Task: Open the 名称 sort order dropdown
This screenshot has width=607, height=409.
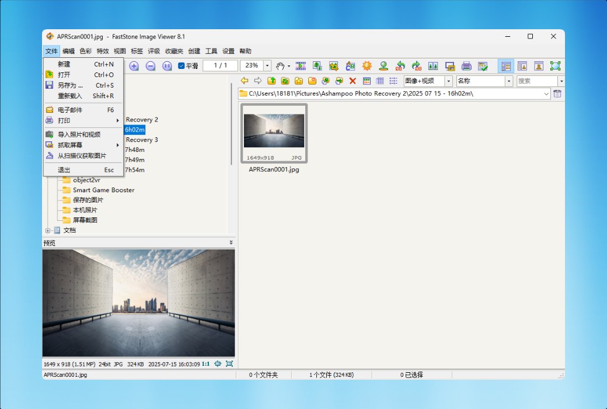Action: point(509,81)
